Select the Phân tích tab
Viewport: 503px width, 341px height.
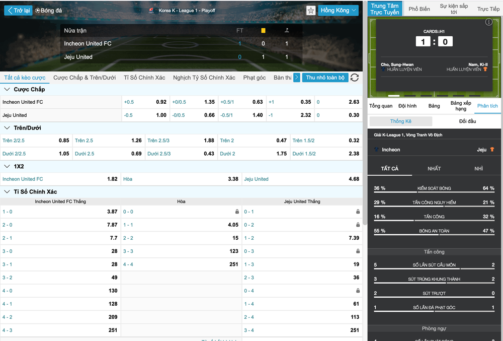[487, 106]
